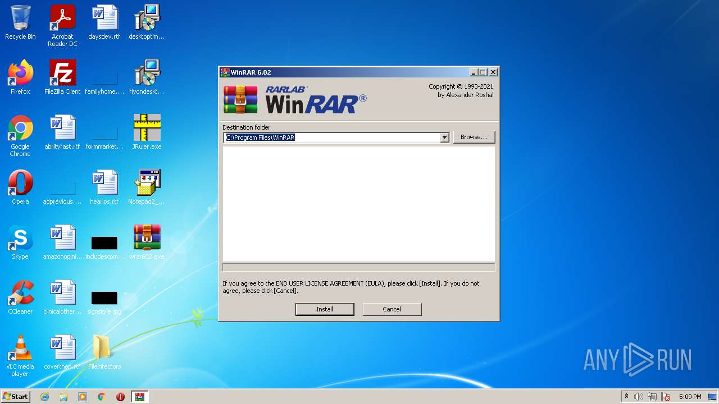
Task: Select the hearlos.rtf document icon
Action: 104,187
